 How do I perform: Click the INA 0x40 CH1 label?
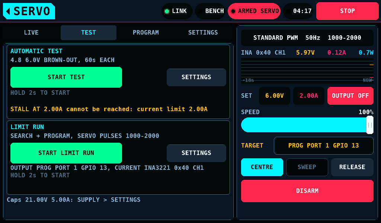click(x=263, y=53)
